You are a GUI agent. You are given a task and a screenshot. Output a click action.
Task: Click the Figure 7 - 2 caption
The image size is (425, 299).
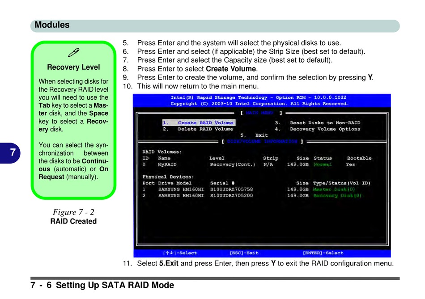pos(73,212)
